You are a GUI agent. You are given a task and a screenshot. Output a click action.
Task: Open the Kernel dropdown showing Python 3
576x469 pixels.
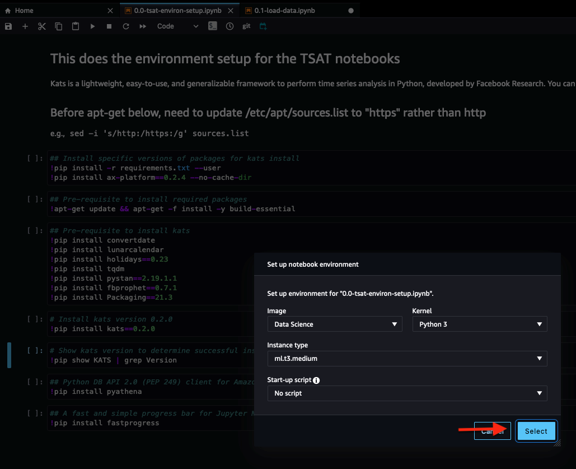[479, 323]
